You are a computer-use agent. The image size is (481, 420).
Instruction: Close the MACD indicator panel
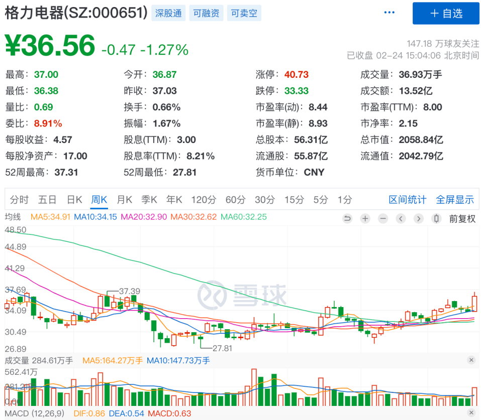pos(471,412)
